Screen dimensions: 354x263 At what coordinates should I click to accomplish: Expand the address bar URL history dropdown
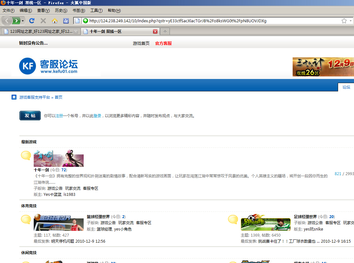click(x=351, y=21)
